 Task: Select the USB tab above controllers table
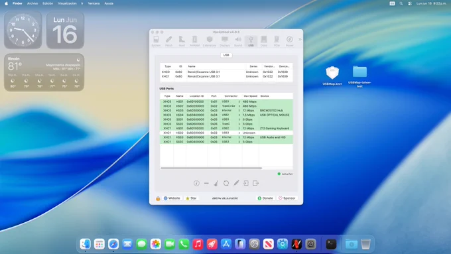[x=226, y=55]
